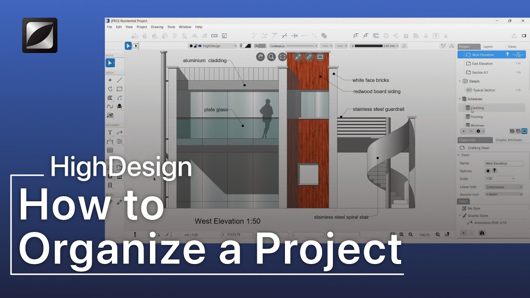Viewport: 530px width, 298px height.
Task: Select the Annotation leader tool
Action: click(x=119, y=132)
